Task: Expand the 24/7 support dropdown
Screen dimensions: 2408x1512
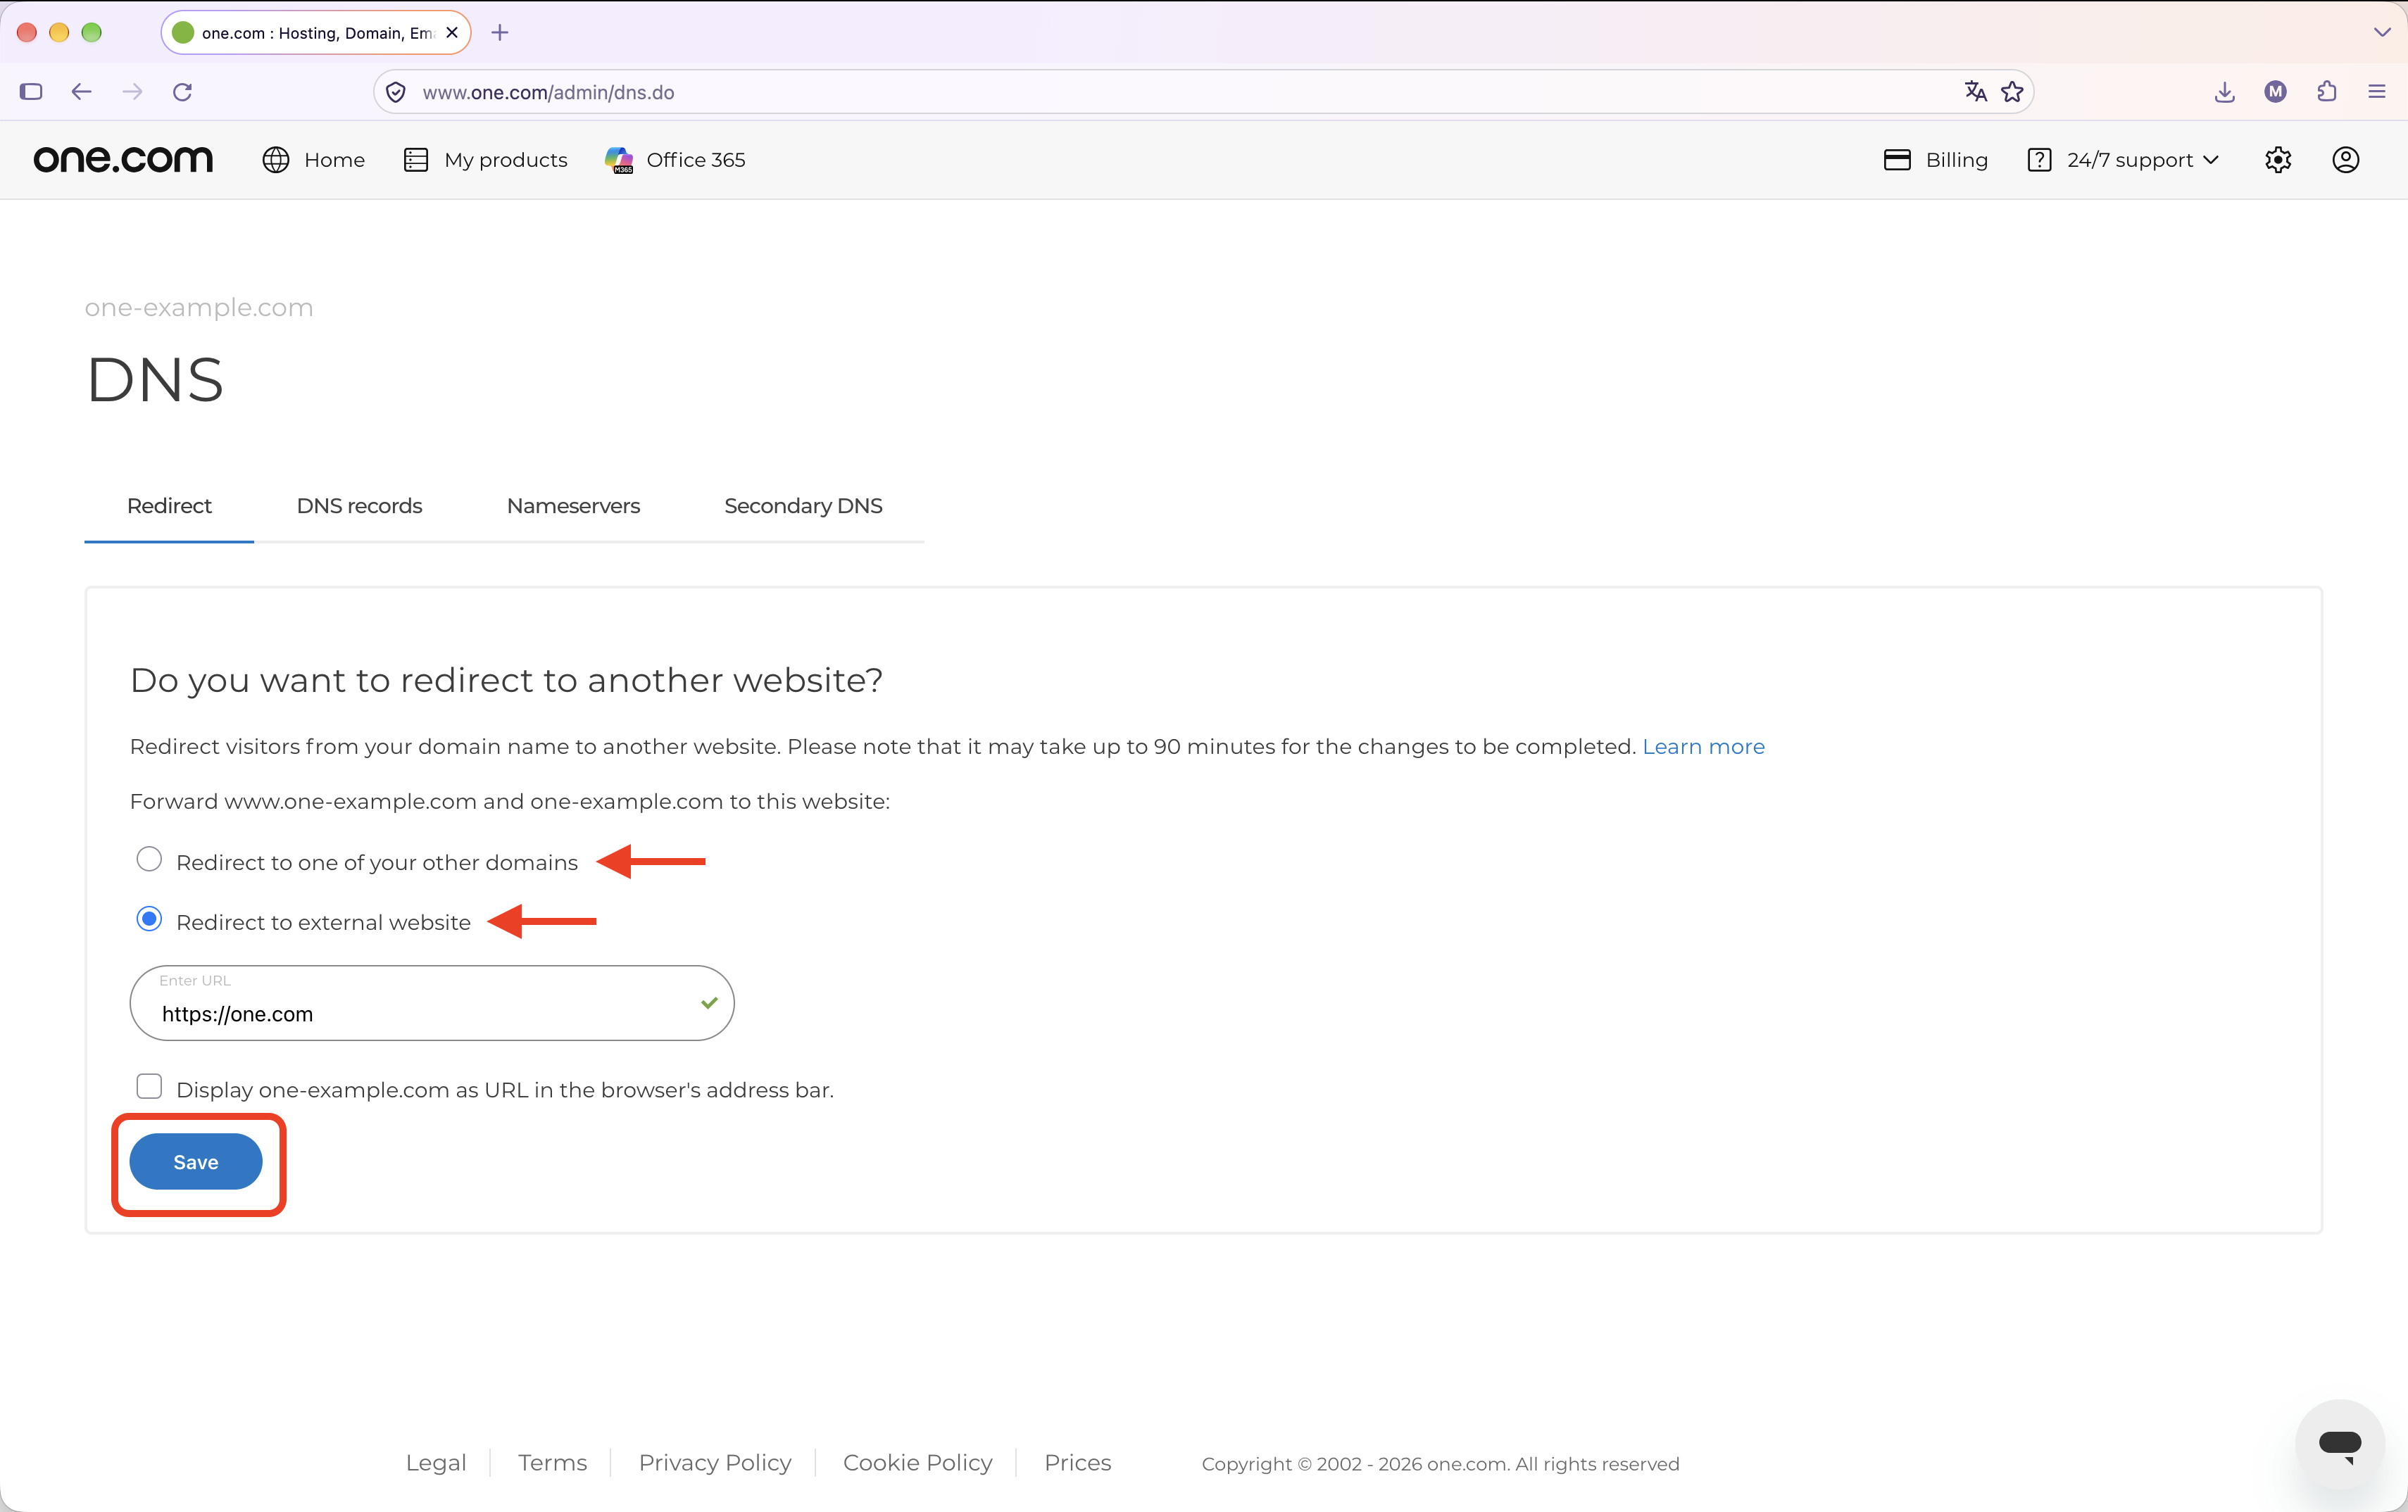Action: pos(2124,160)
